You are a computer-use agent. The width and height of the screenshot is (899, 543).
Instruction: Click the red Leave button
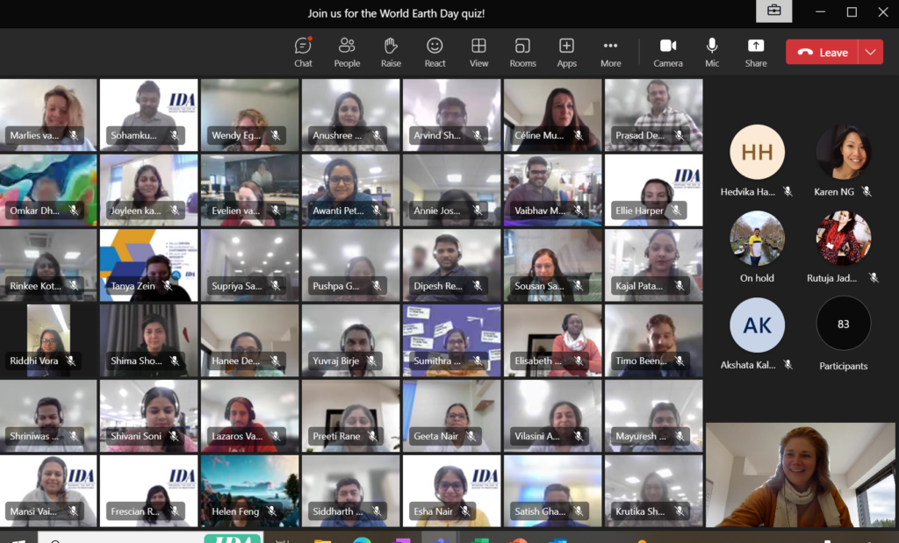click(x=823, y=53)
